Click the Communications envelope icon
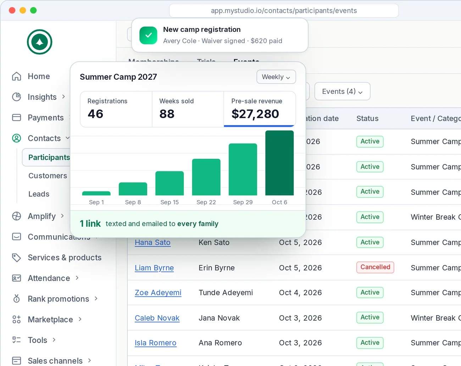The height and width of the screenshot is (366, 461). pos(17,236)
